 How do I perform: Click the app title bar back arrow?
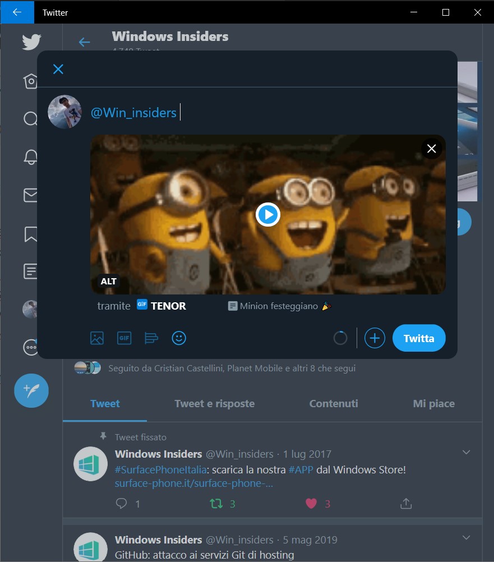(x=17, y=12)
